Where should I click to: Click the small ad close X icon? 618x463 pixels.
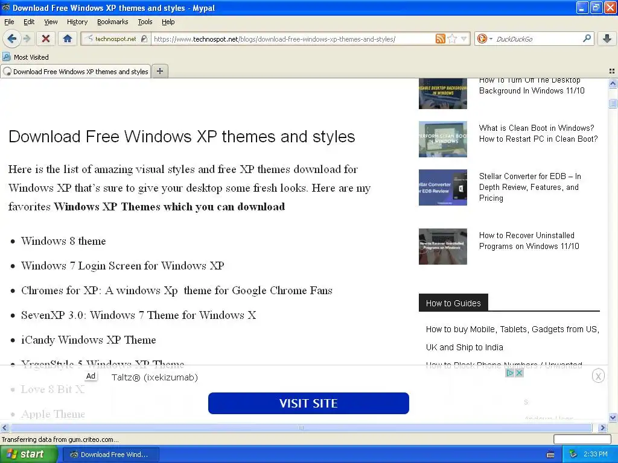pos(519,373)
